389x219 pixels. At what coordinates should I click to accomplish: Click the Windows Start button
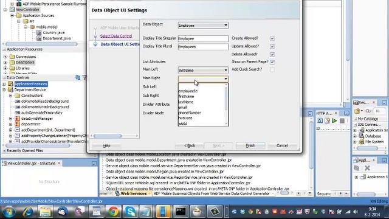[8, 212]
